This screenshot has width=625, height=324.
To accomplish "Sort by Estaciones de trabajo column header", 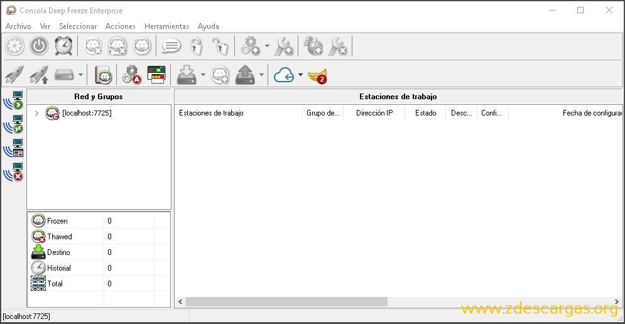I will pos(238,113).
